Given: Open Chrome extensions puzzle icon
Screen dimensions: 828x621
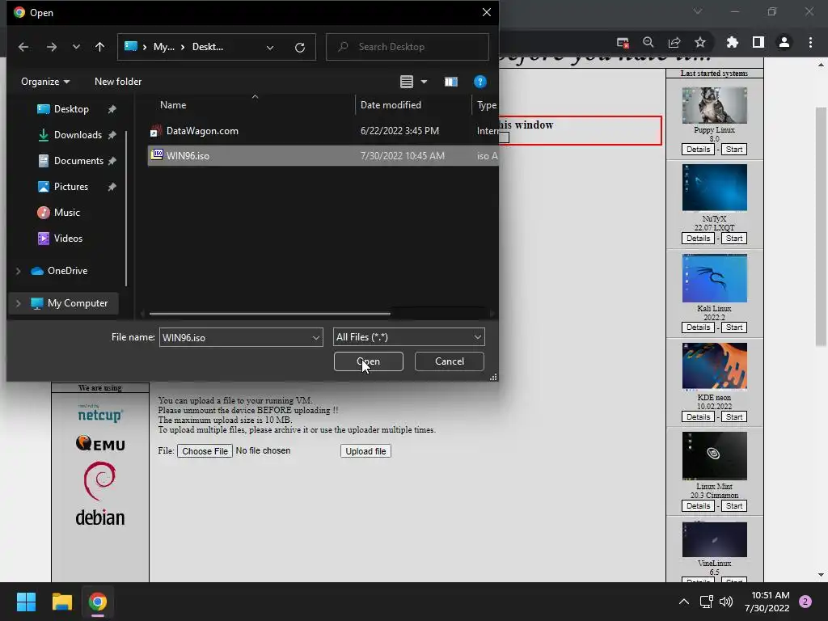Looking at the screenshot, I should tap(733, 43).
